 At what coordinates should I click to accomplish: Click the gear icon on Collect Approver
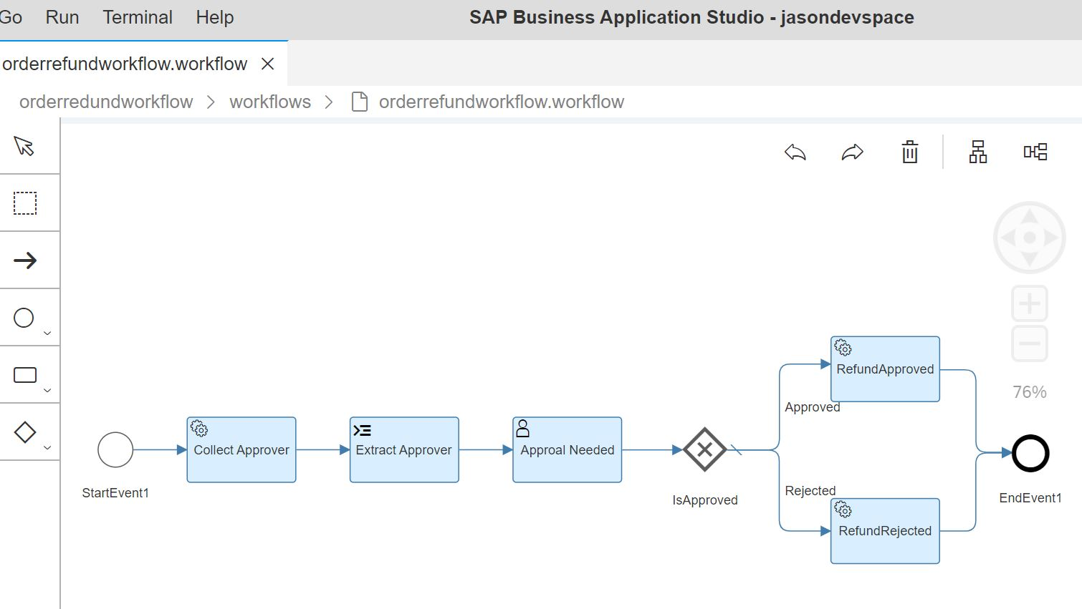(x=199, y=429)
